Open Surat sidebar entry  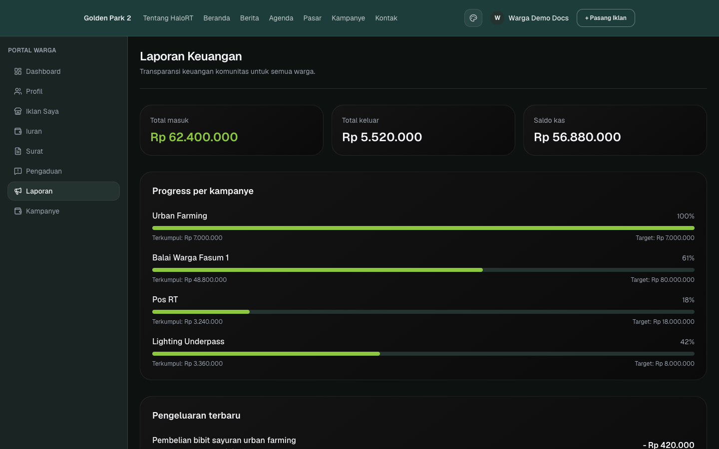63,151
